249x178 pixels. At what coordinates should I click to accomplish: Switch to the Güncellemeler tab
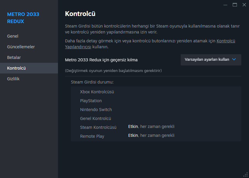(21, 47)
